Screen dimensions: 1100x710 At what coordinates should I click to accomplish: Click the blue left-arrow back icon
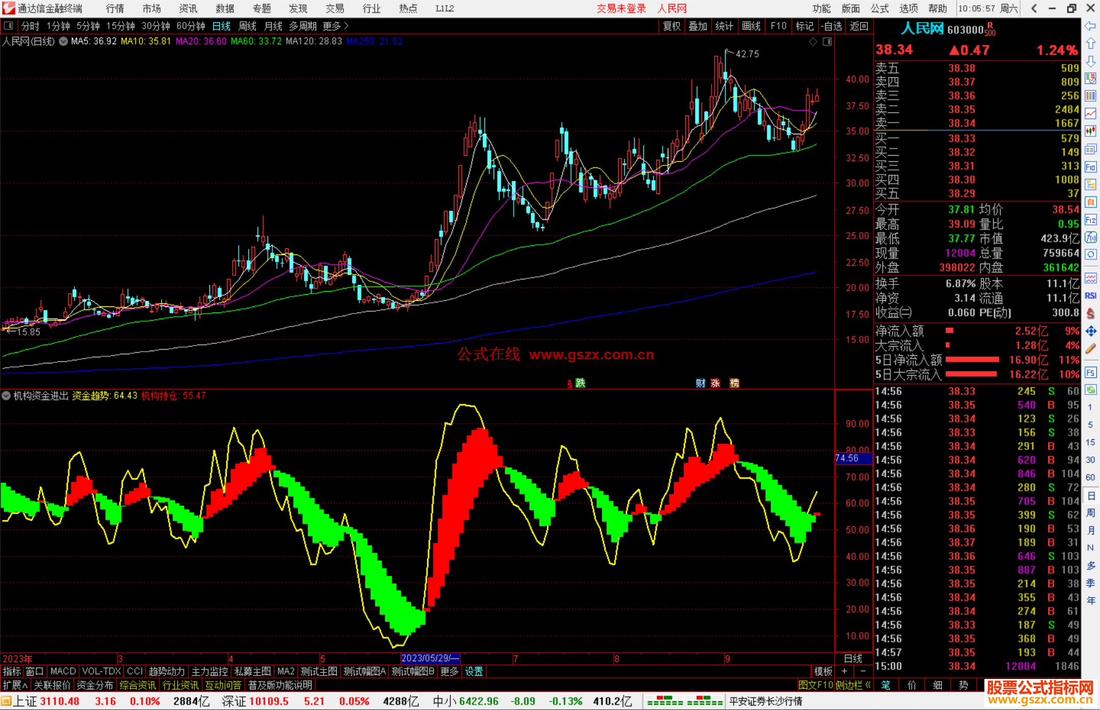click(x=1090, y=26)
